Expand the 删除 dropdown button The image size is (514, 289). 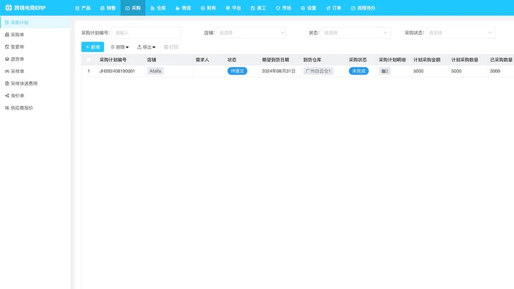click(120, 47)
